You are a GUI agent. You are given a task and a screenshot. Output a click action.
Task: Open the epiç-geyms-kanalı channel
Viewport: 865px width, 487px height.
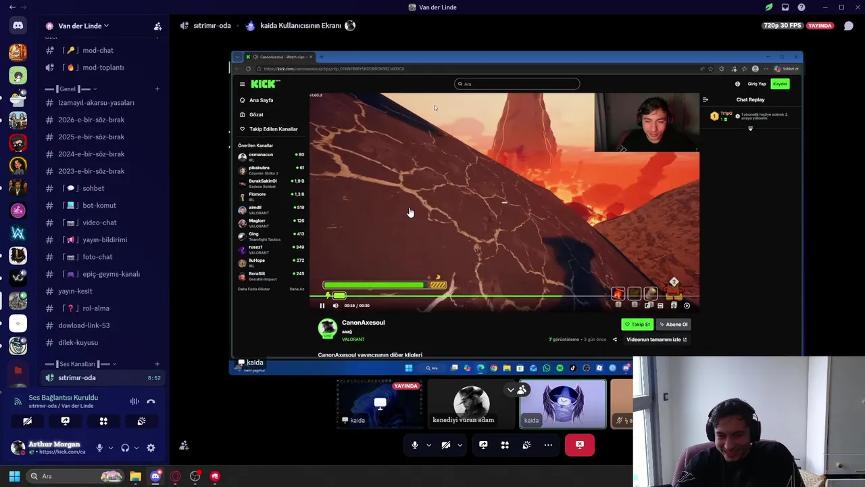(x=102, y=274)
